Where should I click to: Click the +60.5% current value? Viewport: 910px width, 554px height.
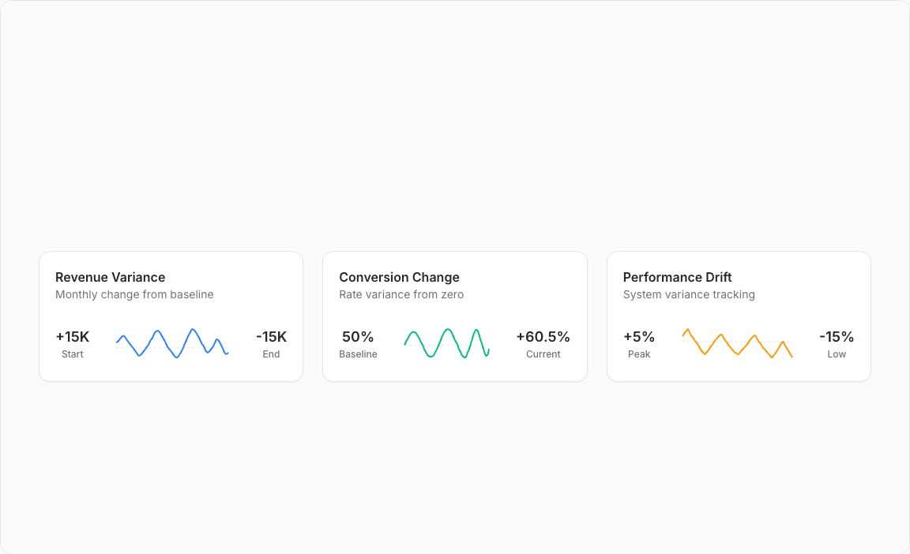[x=543, y=337]
